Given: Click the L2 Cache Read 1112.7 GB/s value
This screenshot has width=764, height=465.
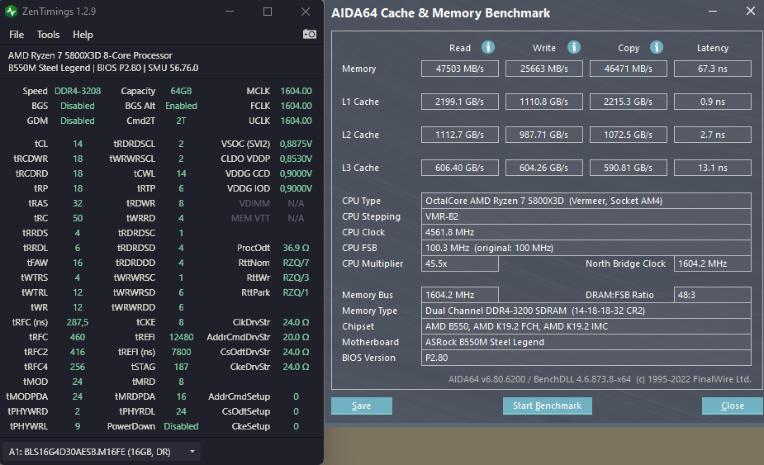Looking at the screenshot, I should [x=460, y=135].
